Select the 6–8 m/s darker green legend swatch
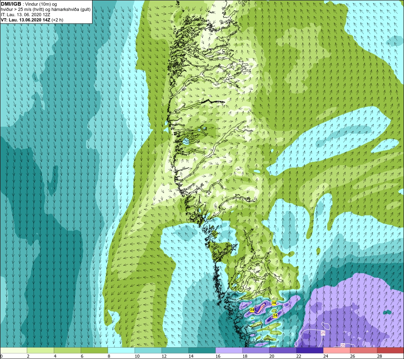The width and height of the screenshot is (404, 359). pos(94,350)
